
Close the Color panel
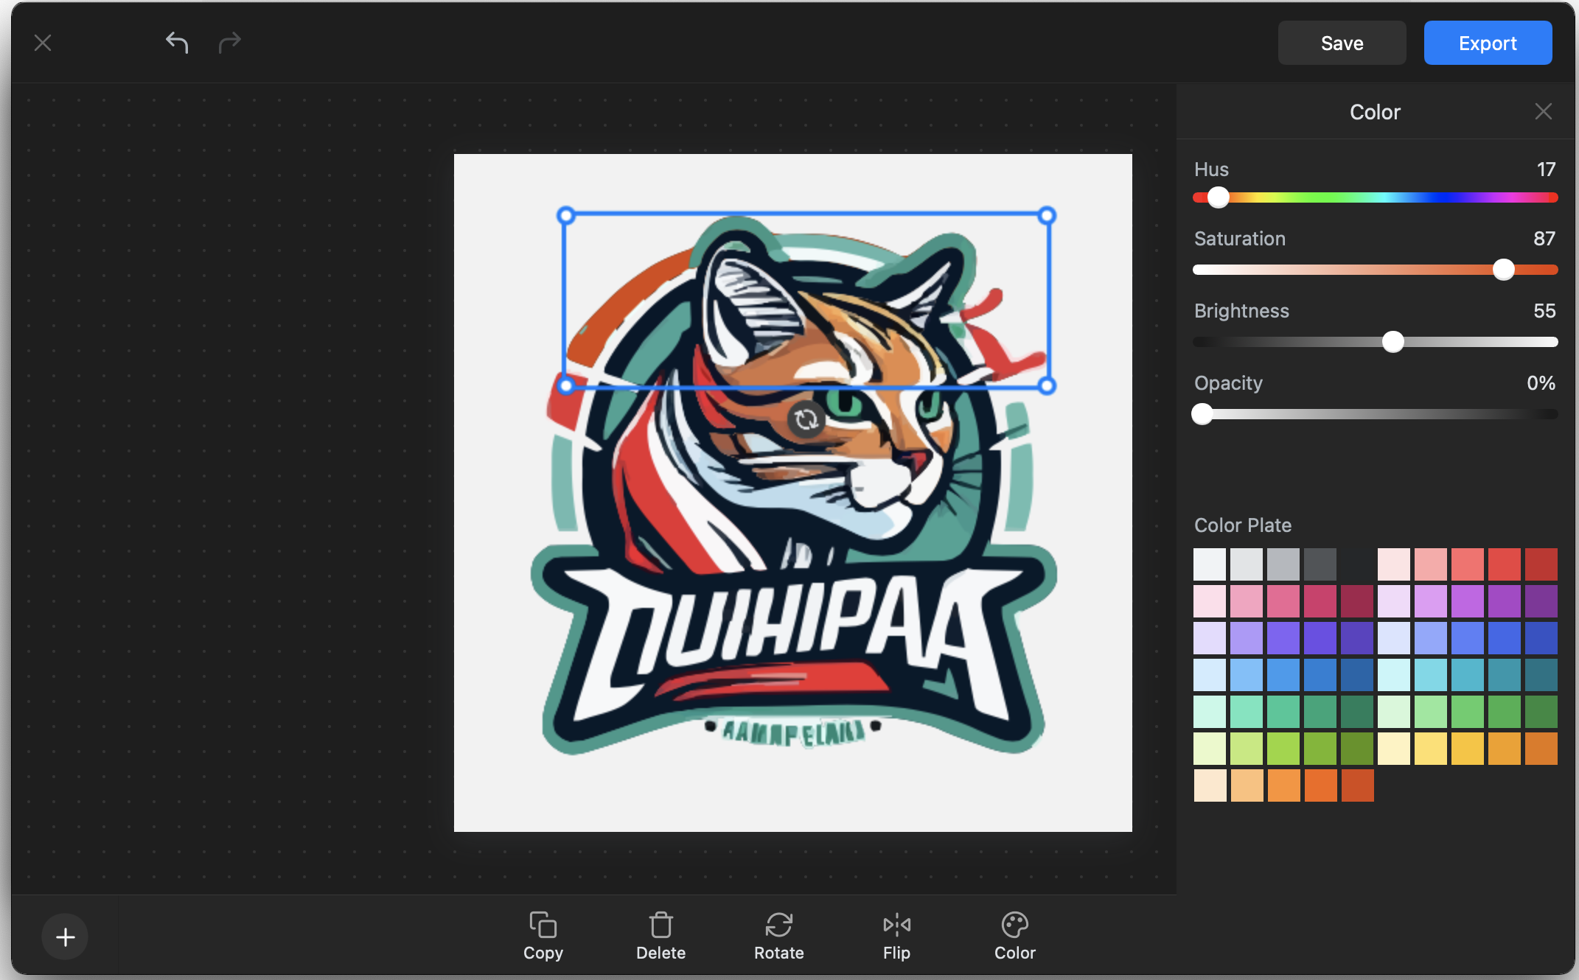1543,111
